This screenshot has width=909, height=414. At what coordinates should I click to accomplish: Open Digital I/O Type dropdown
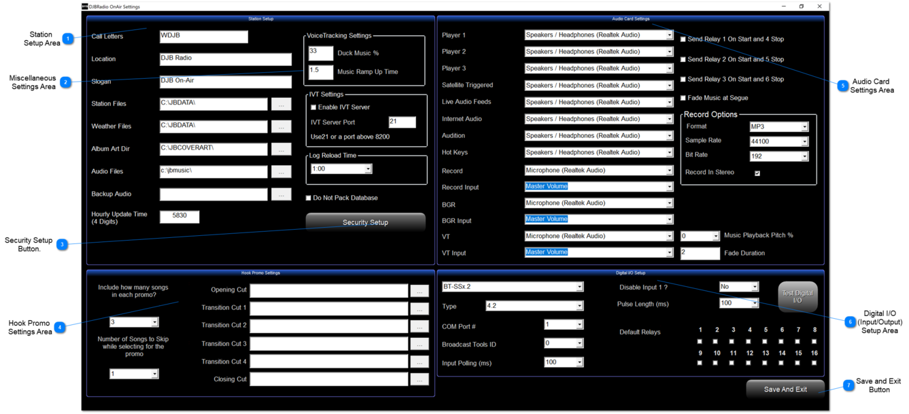click(x=579, y=307)
